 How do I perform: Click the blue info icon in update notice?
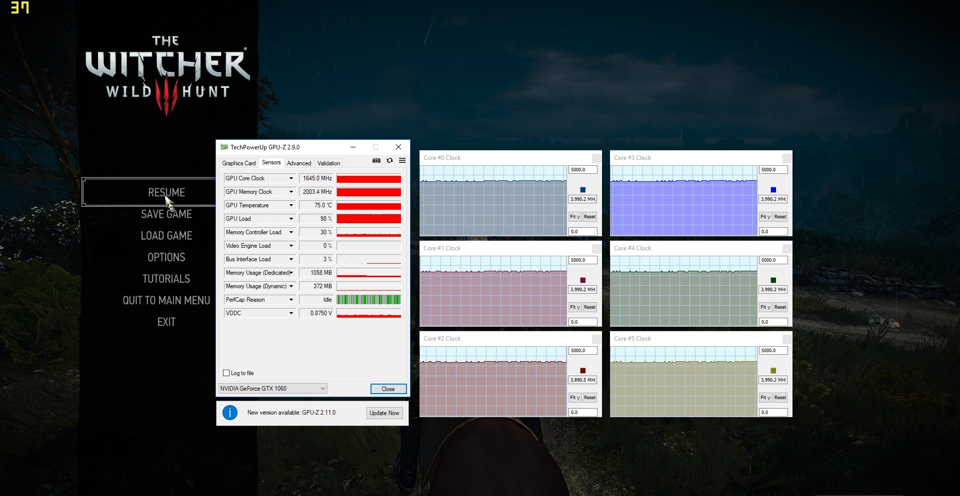(230, 413)
